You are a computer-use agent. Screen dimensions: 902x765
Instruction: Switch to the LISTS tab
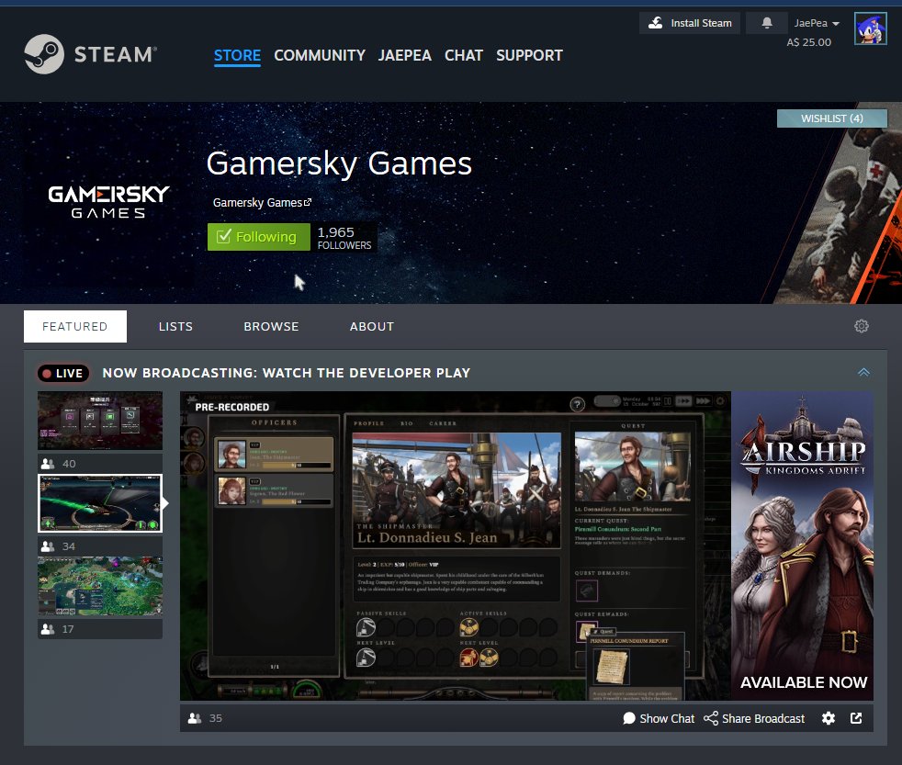click(x=175, y=326)
